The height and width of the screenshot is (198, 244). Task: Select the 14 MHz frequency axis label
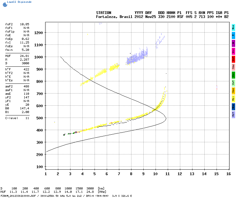point(204,174)
